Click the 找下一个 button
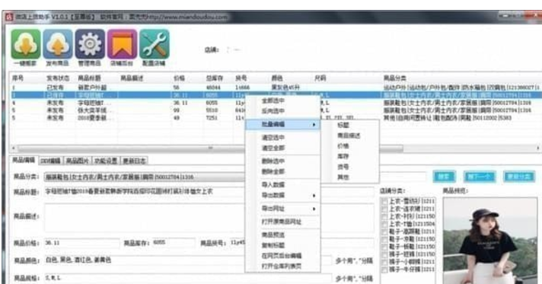The height and width of the screenshot is (284, 542). pos(479,177)
